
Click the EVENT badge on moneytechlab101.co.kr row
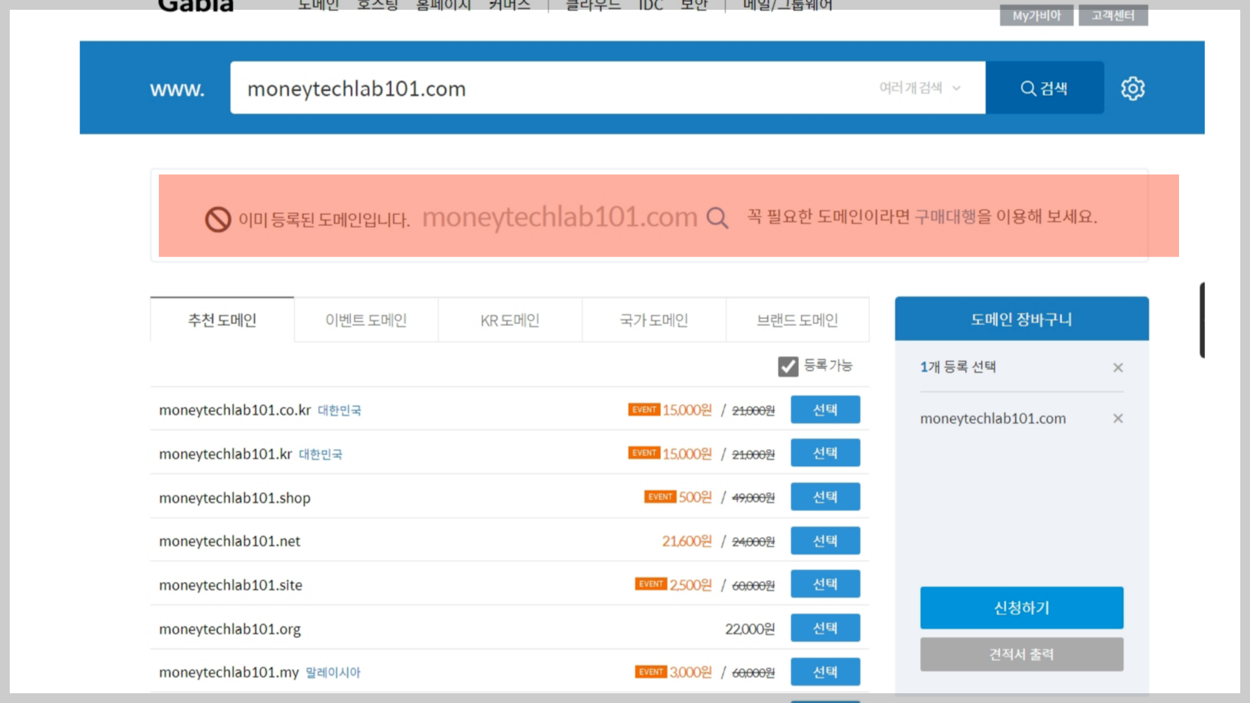[x=644, y=409]
